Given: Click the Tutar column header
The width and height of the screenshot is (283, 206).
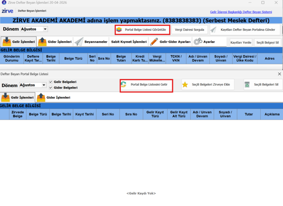Looking at the screenshot, I should [249, 114].
